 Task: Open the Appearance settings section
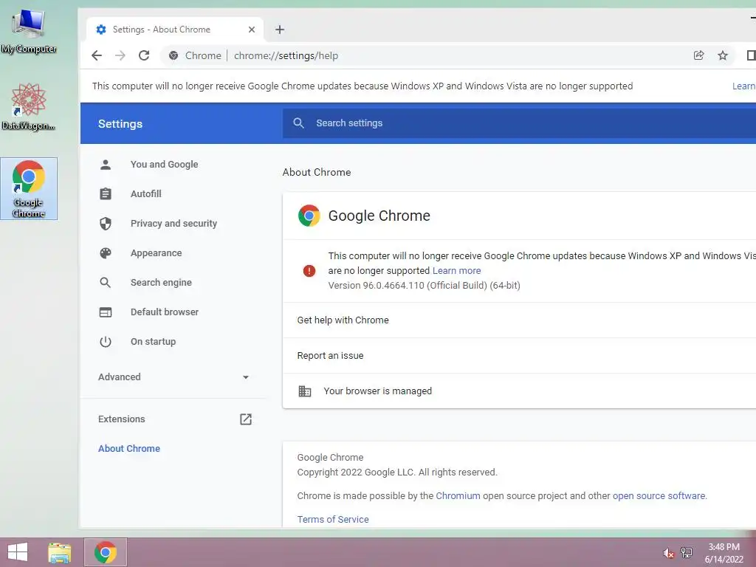coord(156,253)
